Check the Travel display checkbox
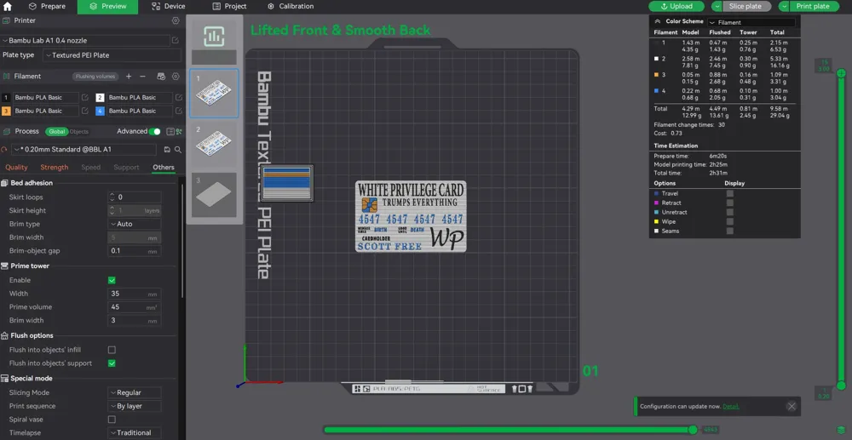 (x=729, y=194)
